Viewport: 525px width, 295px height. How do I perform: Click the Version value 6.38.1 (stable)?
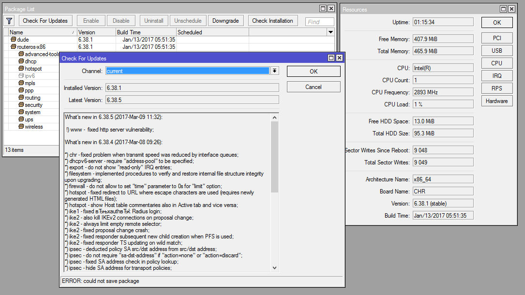pyautogui.click(x=443, y=203)
